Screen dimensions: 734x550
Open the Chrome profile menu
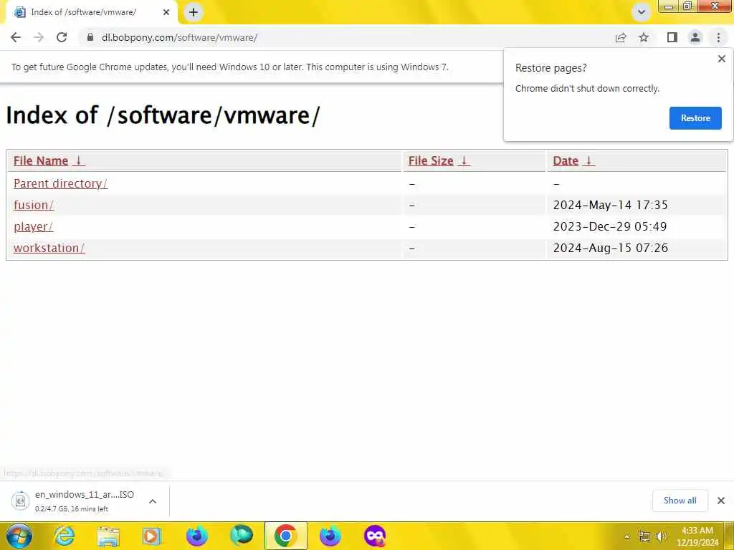tap(695, 37)
